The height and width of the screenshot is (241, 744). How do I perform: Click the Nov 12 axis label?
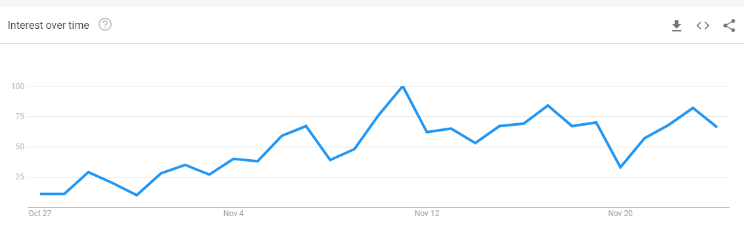(x=427, y=213)
